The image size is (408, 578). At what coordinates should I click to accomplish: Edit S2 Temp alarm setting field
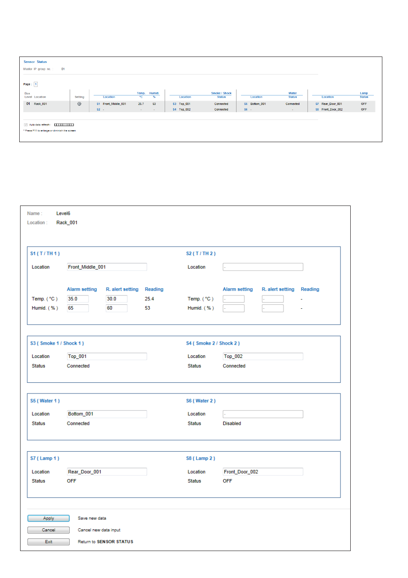coord(234,299)
